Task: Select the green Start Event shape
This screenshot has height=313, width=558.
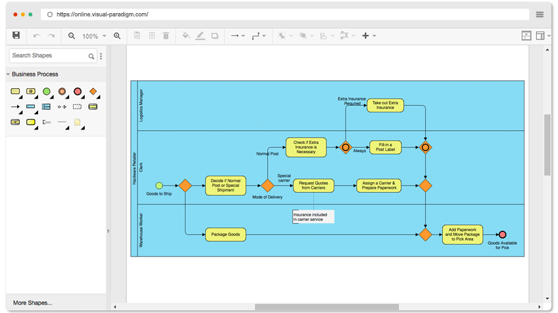Action: point(46,91)
